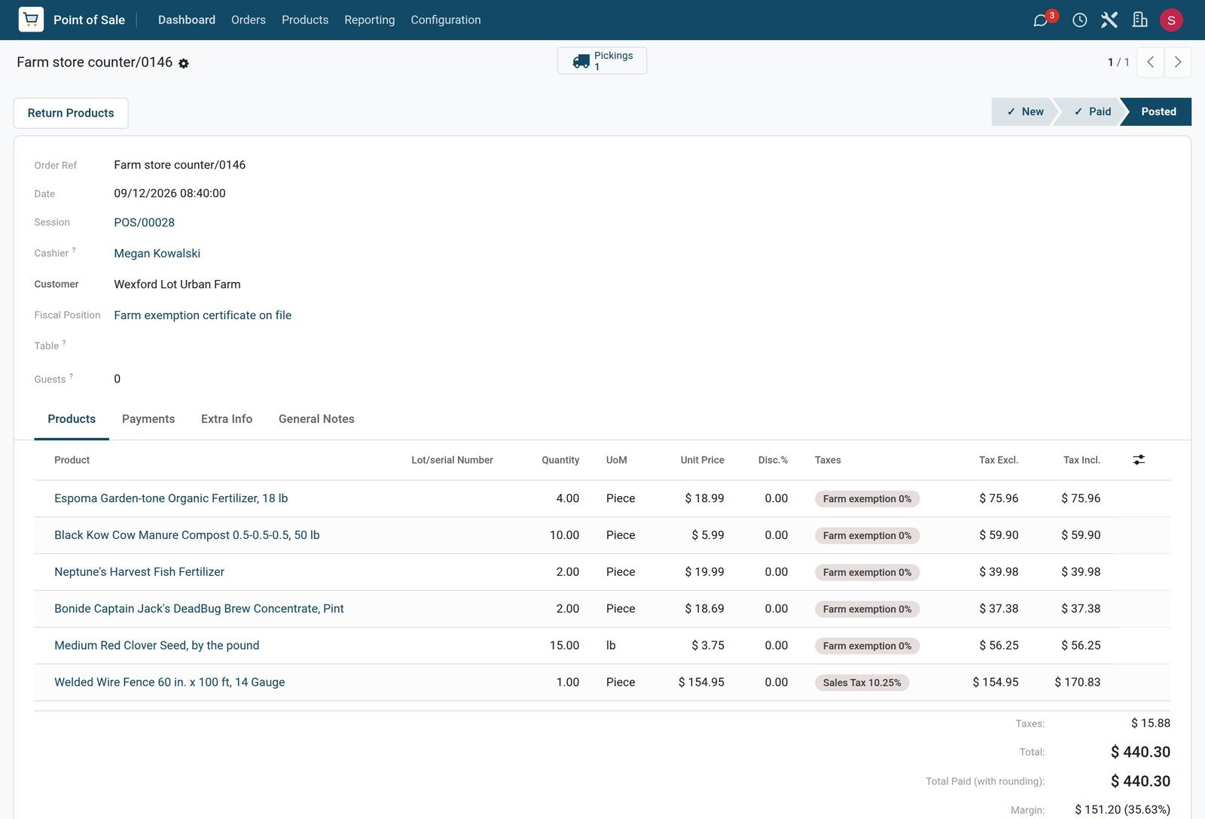Click the company building icon
The image size is (1205, 819).
pos(1139,20)
